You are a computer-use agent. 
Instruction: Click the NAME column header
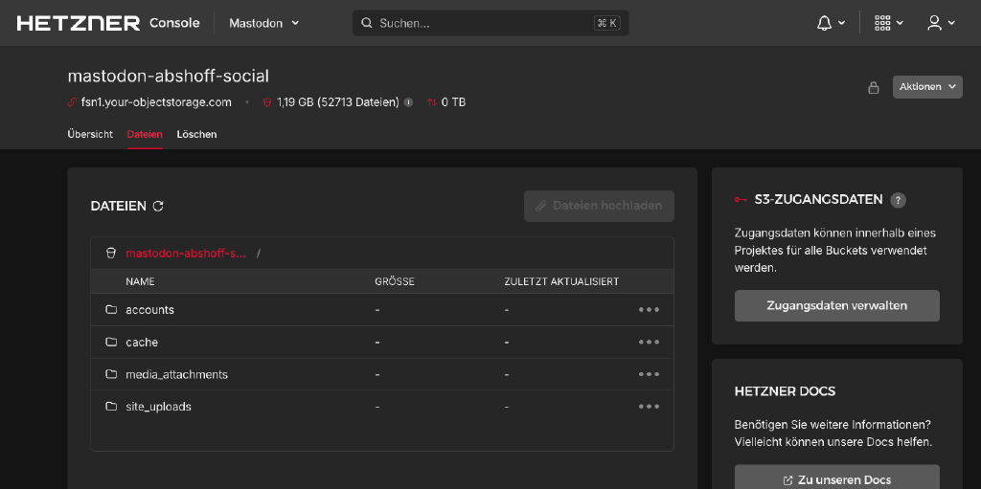coord(140,281)
